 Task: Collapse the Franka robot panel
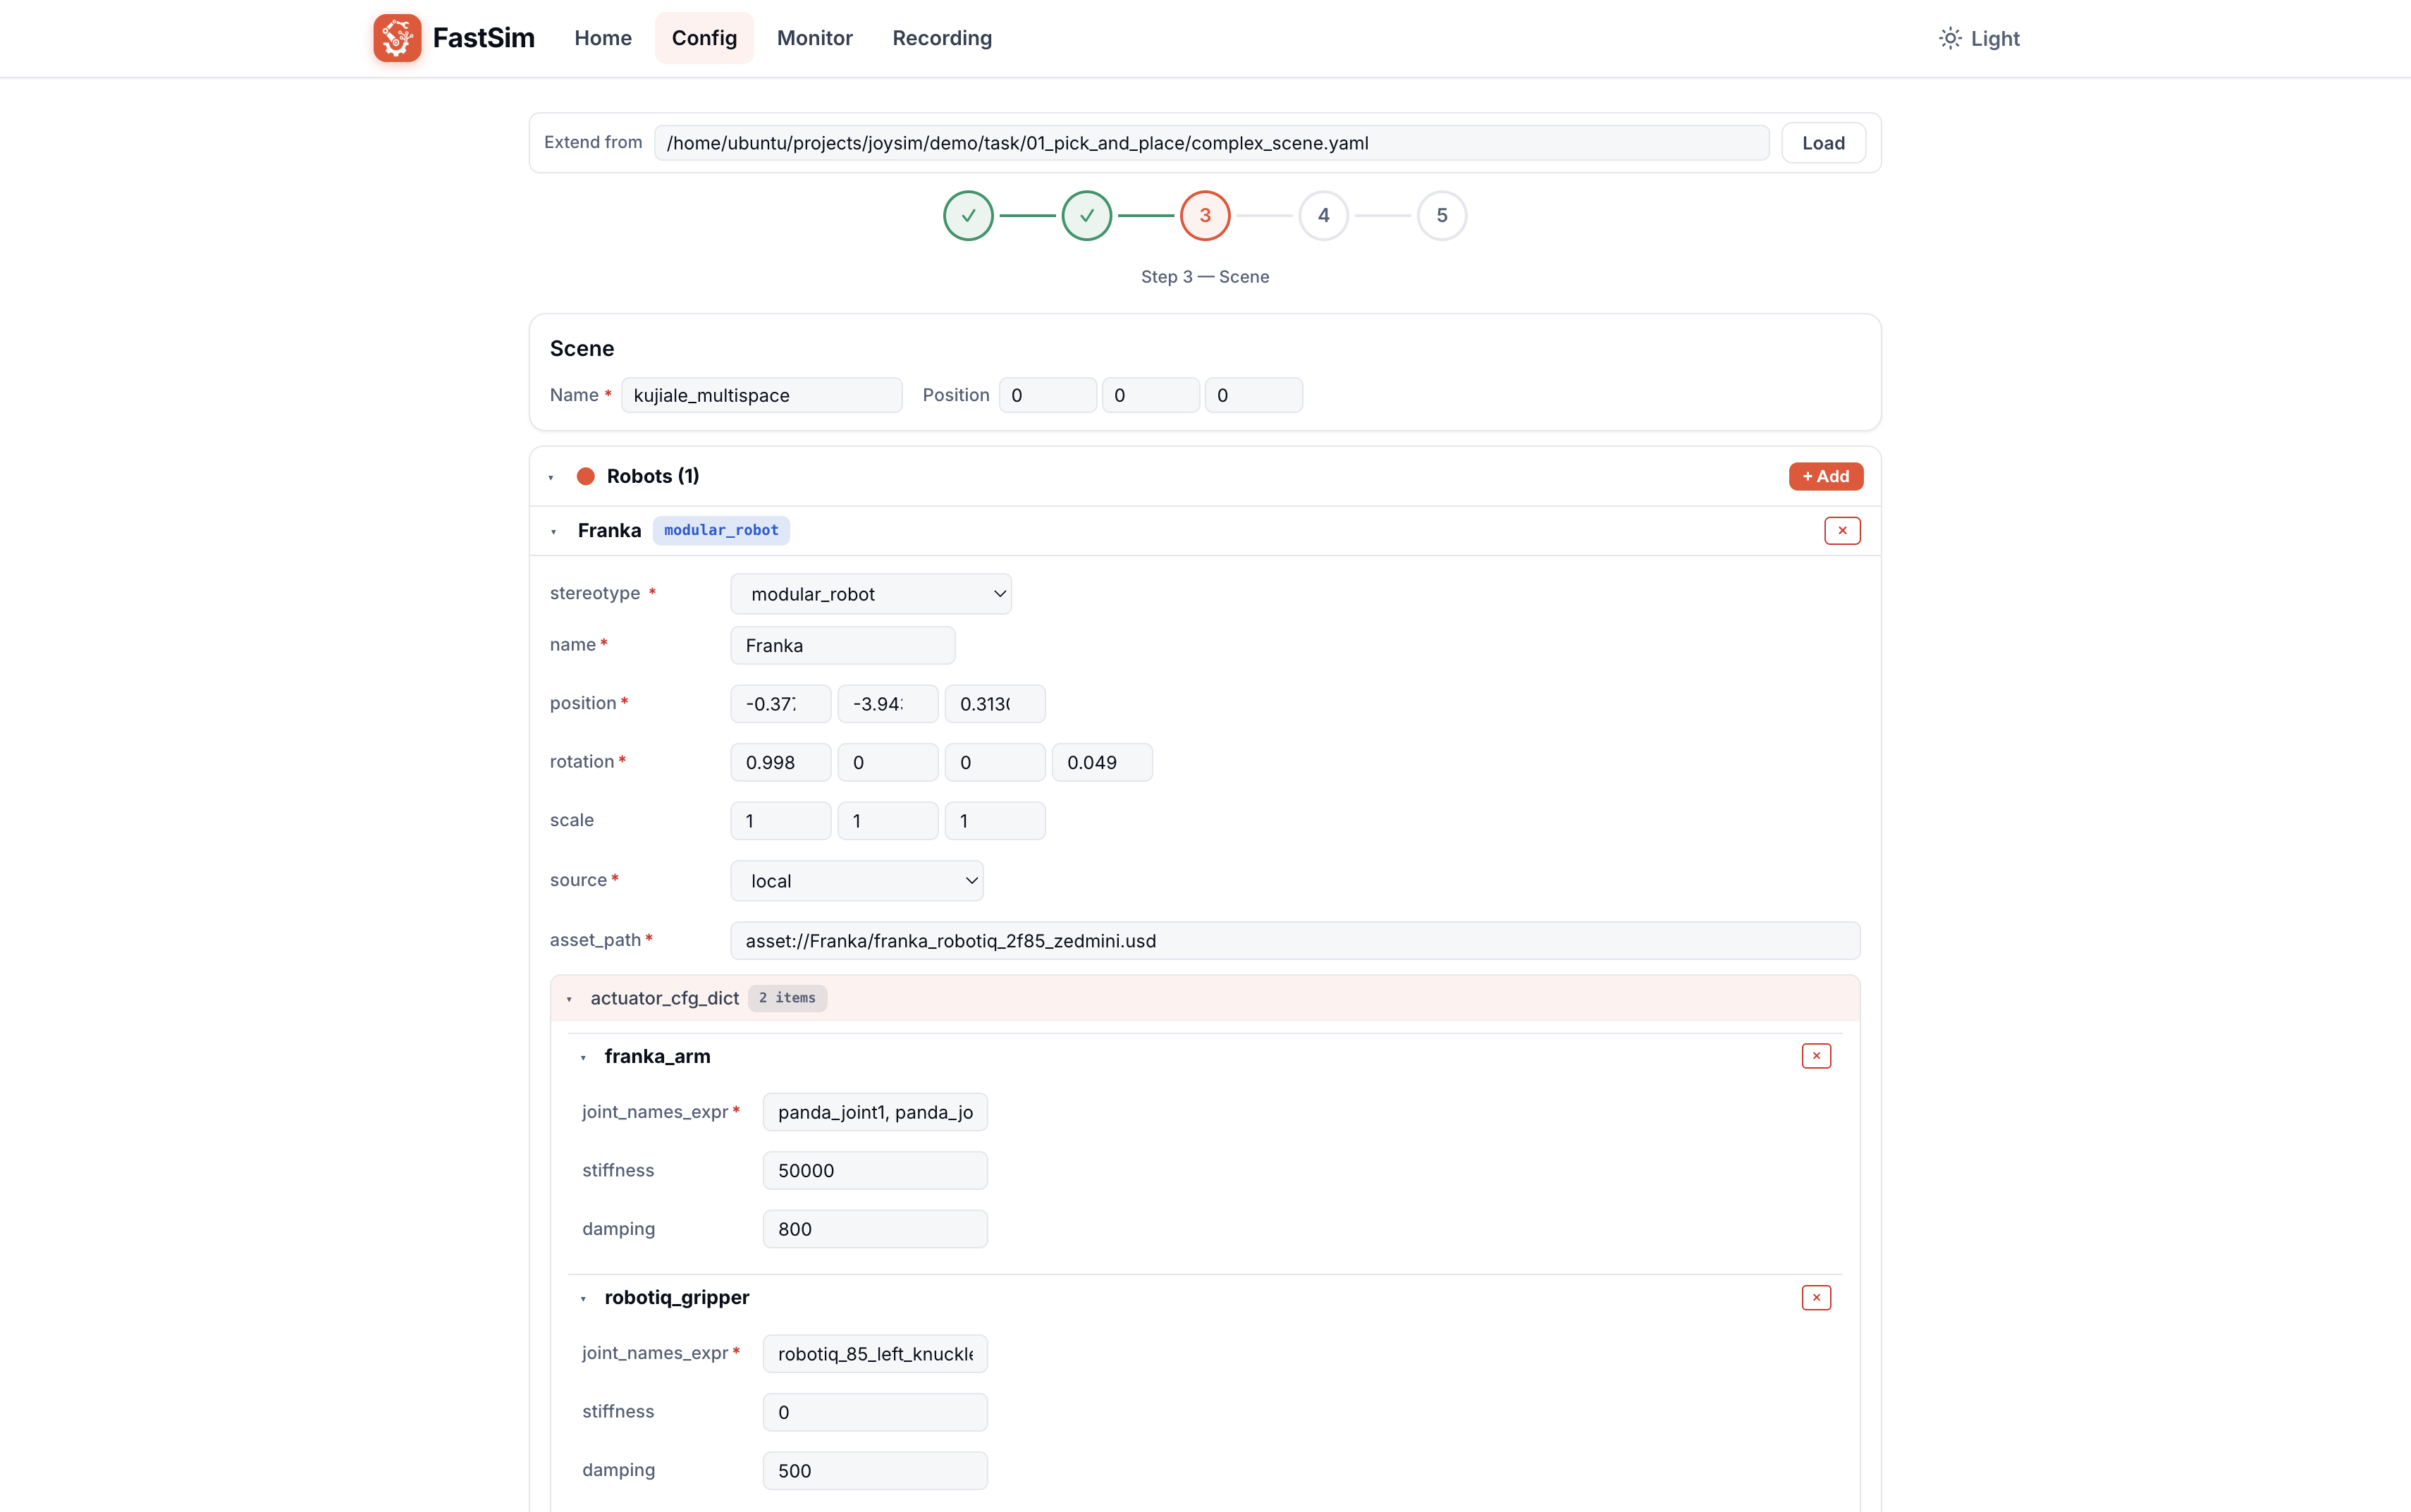pos(554,531)
